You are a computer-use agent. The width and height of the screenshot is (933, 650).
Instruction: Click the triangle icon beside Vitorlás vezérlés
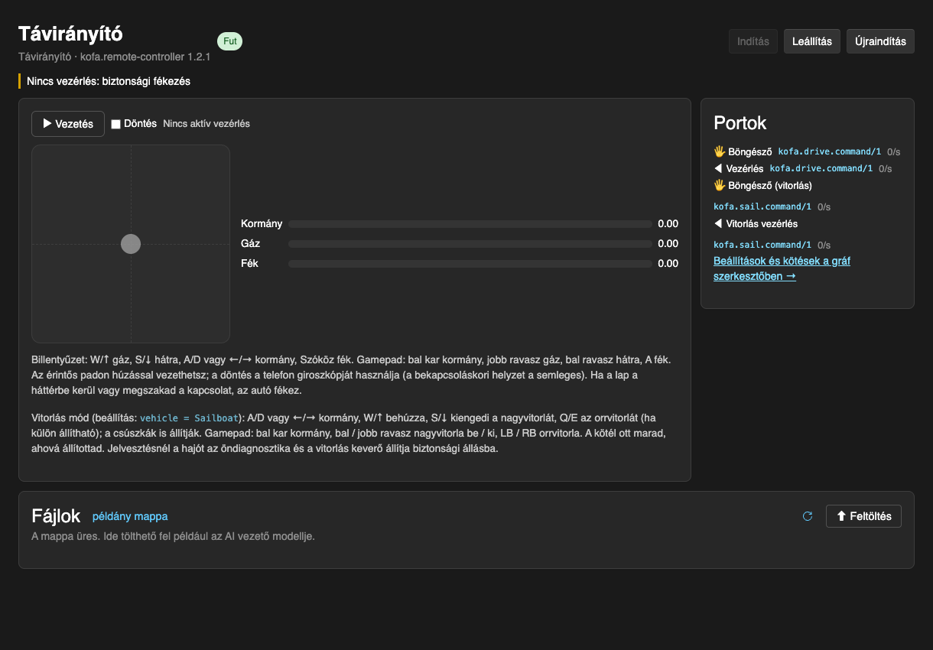(718, 224)
